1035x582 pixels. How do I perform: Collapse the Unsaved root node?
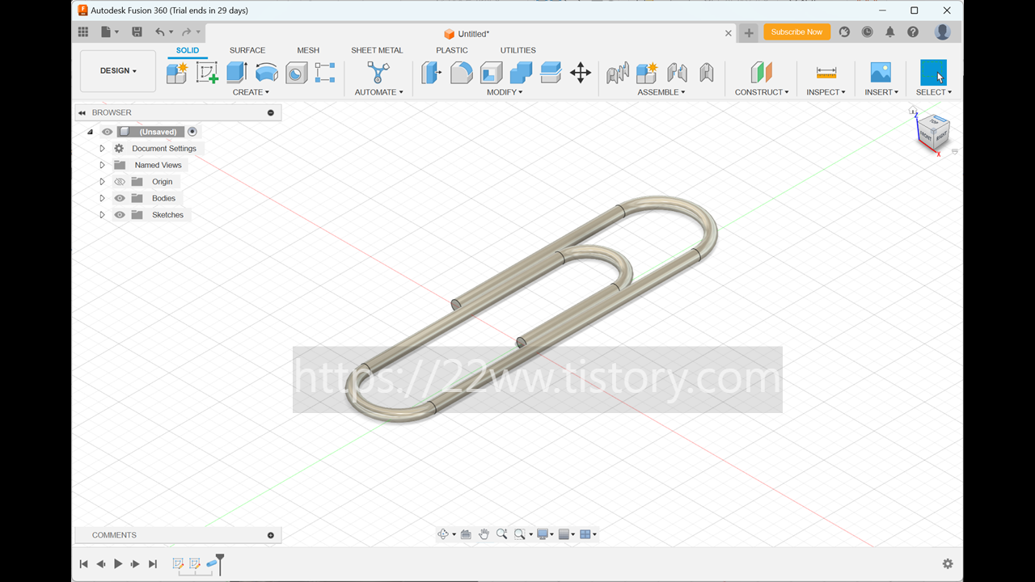point(90,132)
